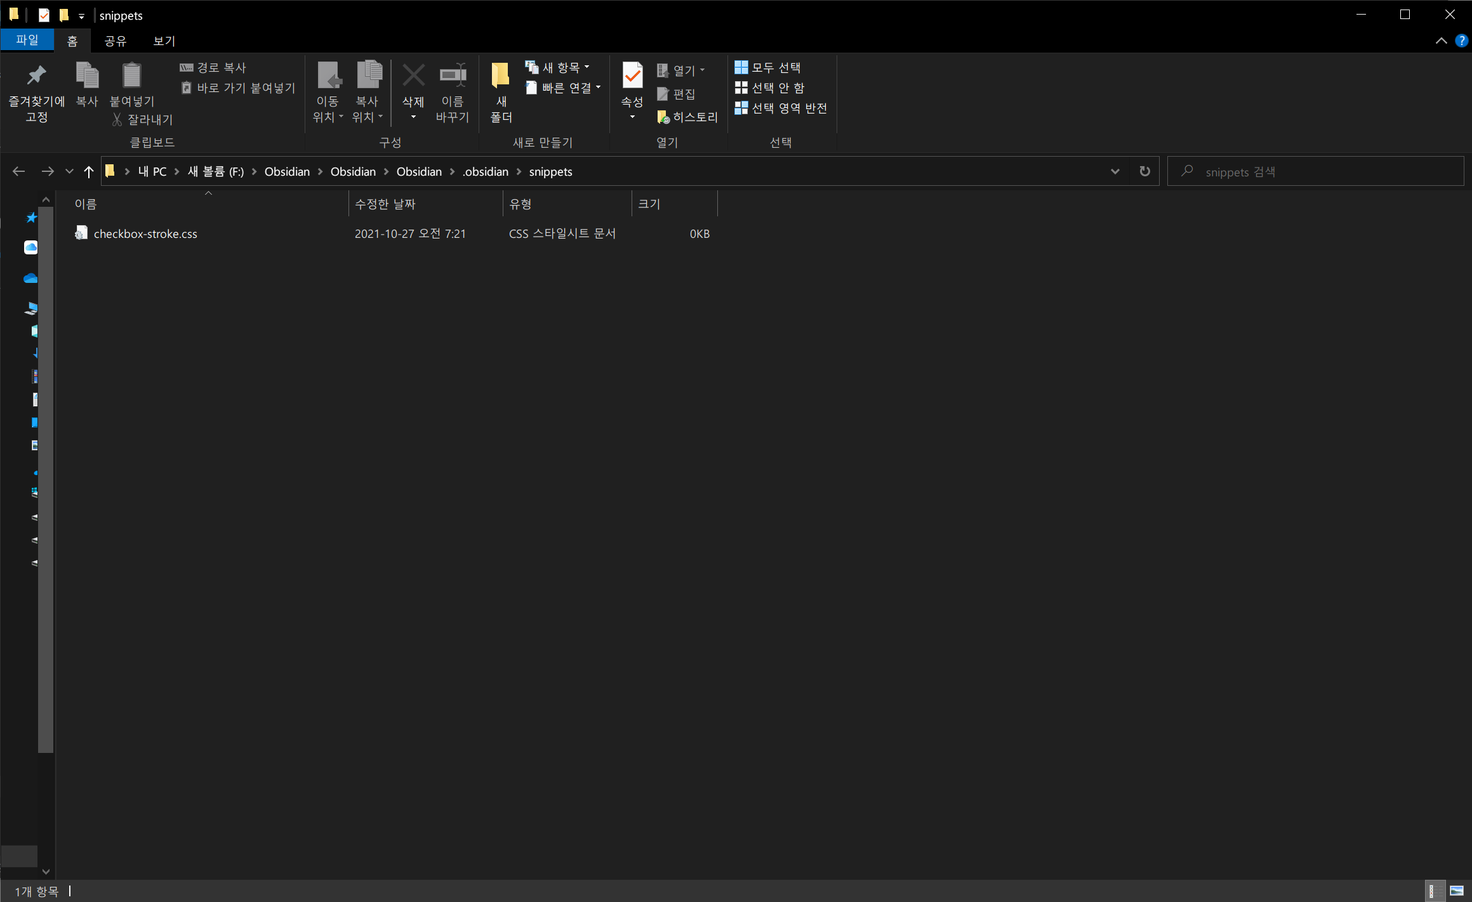Switch to the 보기 (View) tab
The height and width of the screenshot is (902, 1472).
(x=164, y=41)
